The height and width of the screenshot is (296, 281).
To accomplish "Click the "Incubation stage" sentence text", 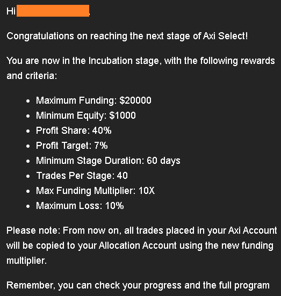I will (x=141, y=61).
